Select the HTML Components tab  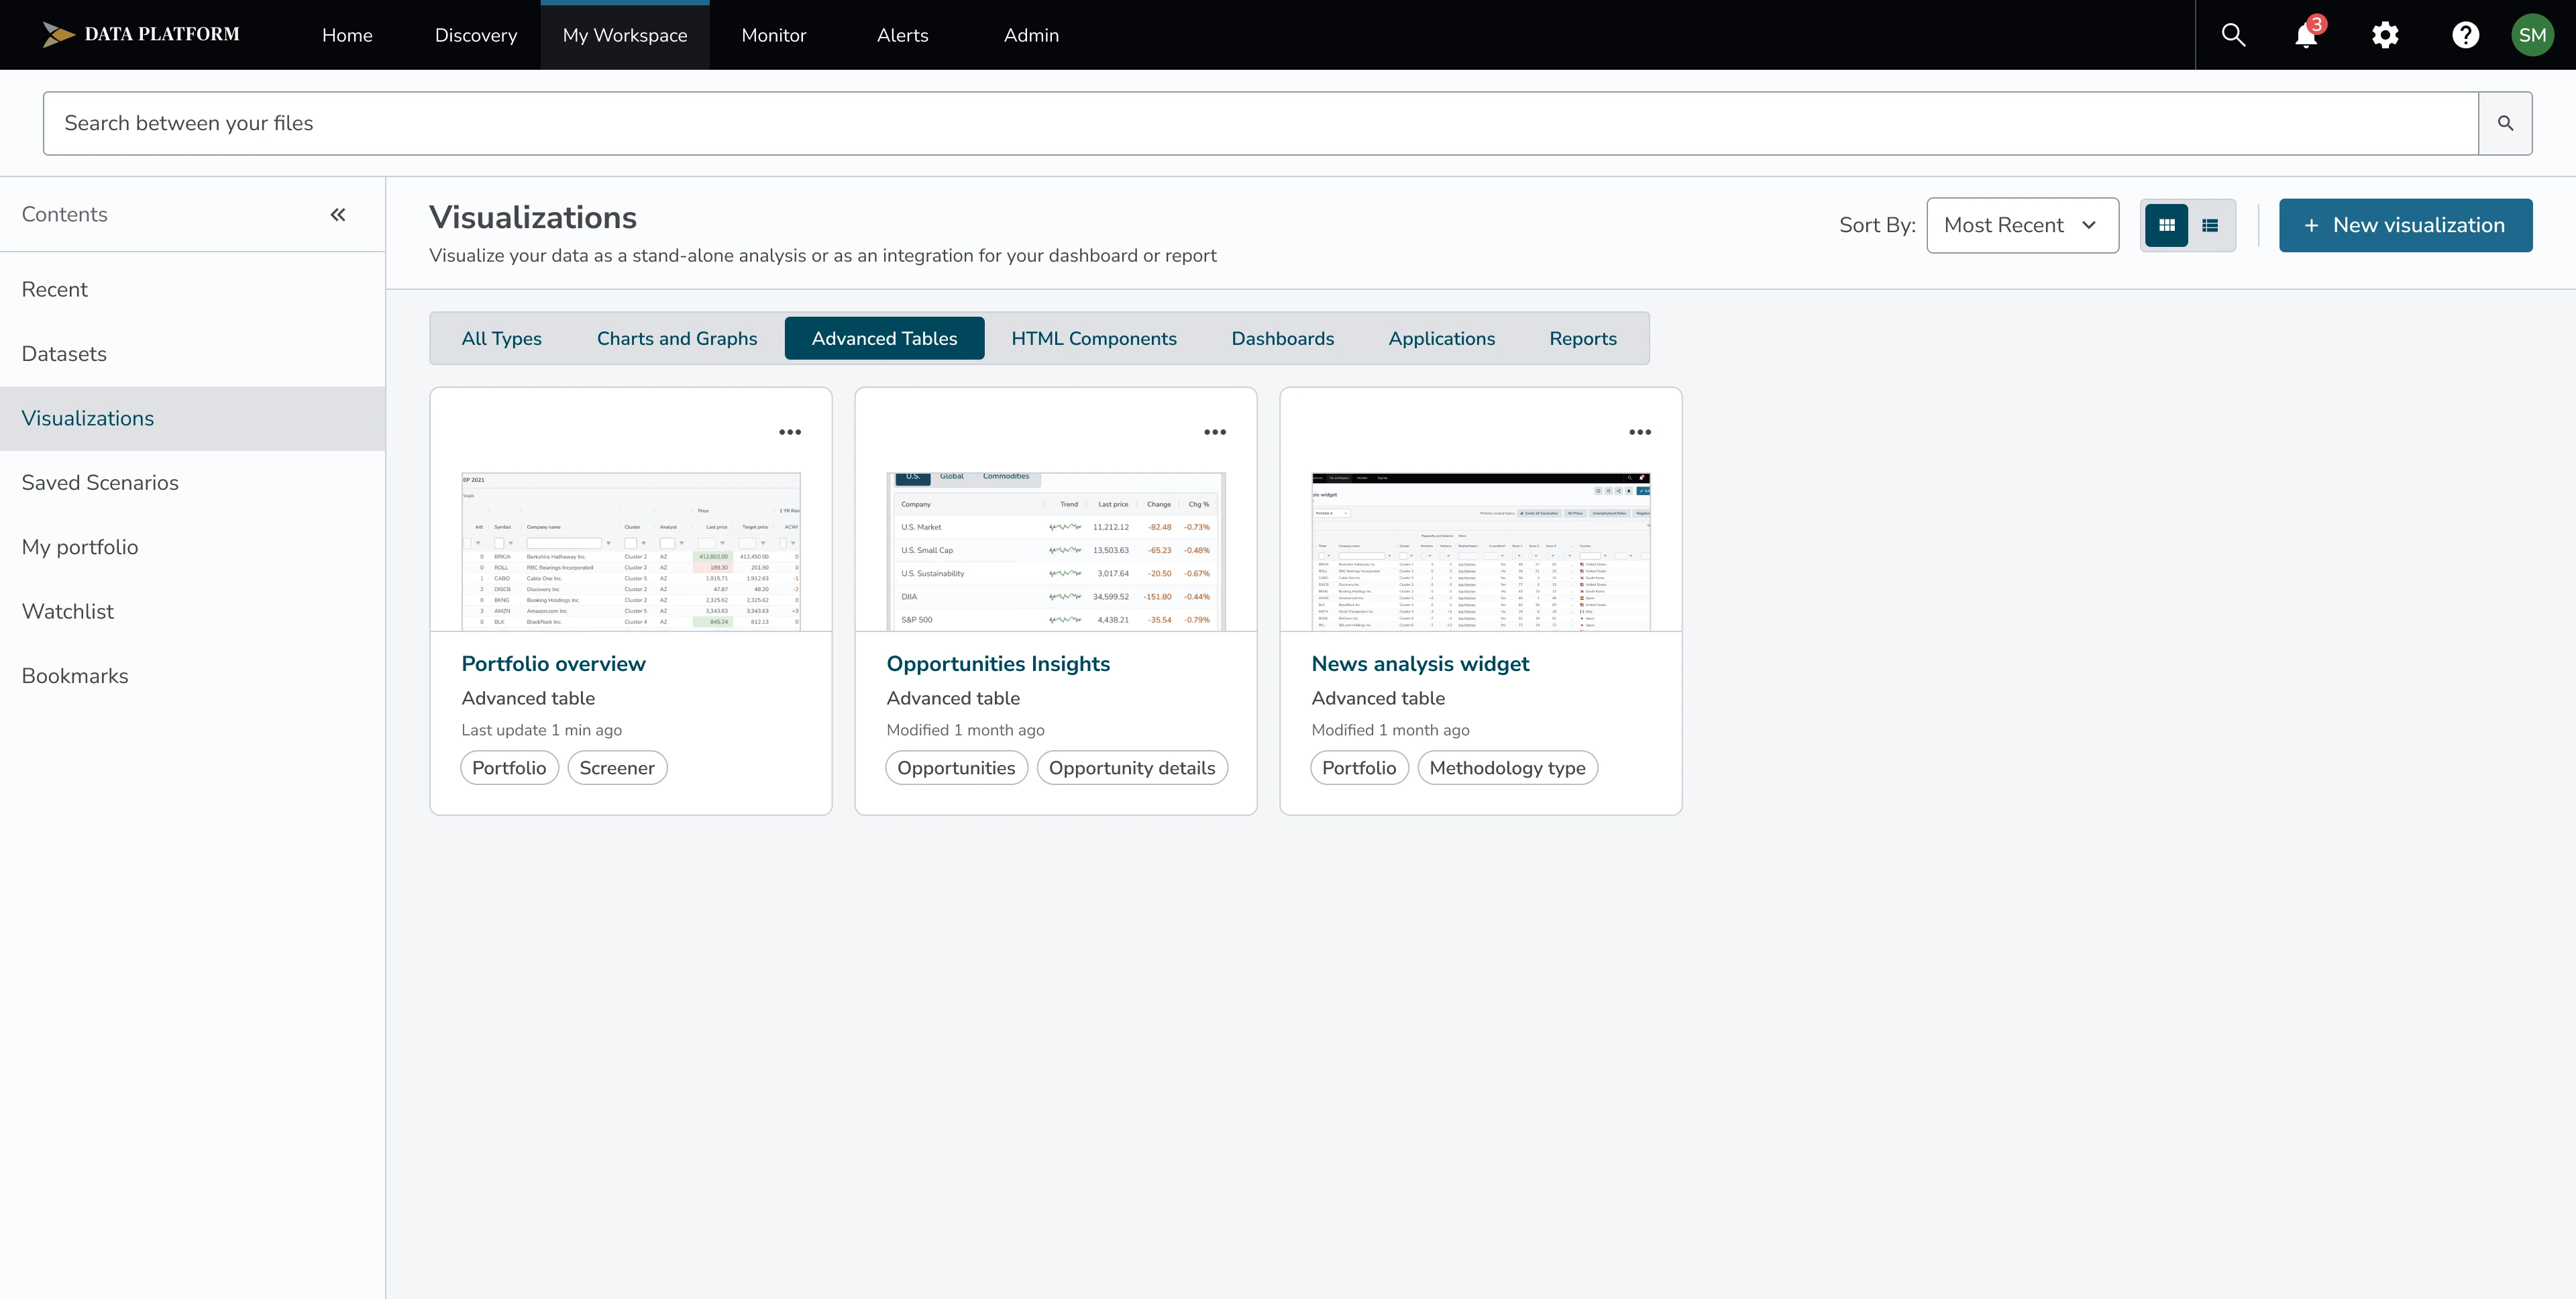[x=1094, y=338]
